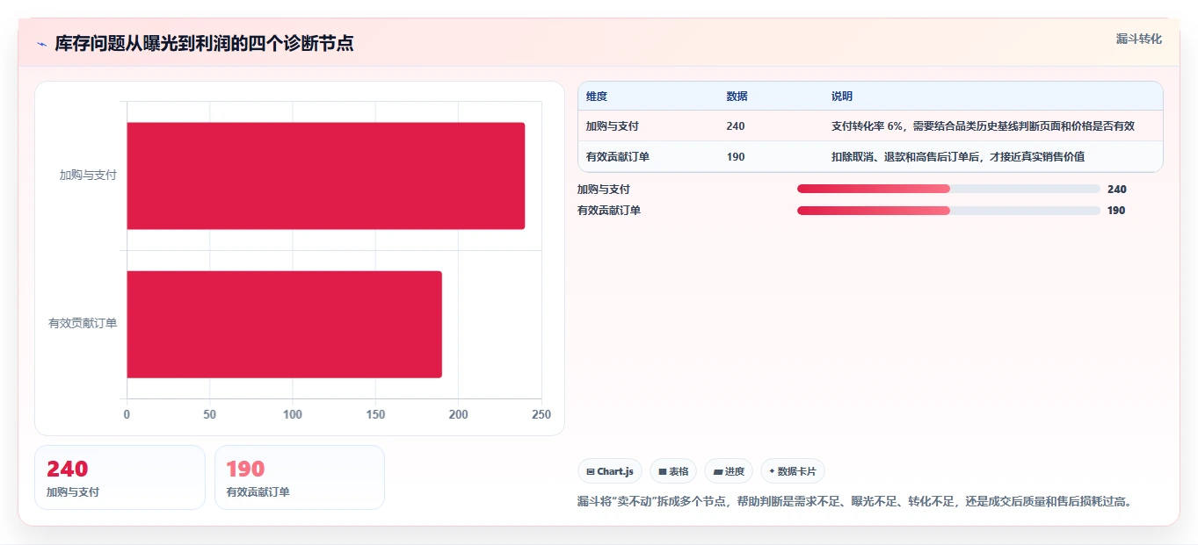Click the icon in the 数据卡片 tag
The height and width of the screenshot is (545, 1198).
pos(772,471)
